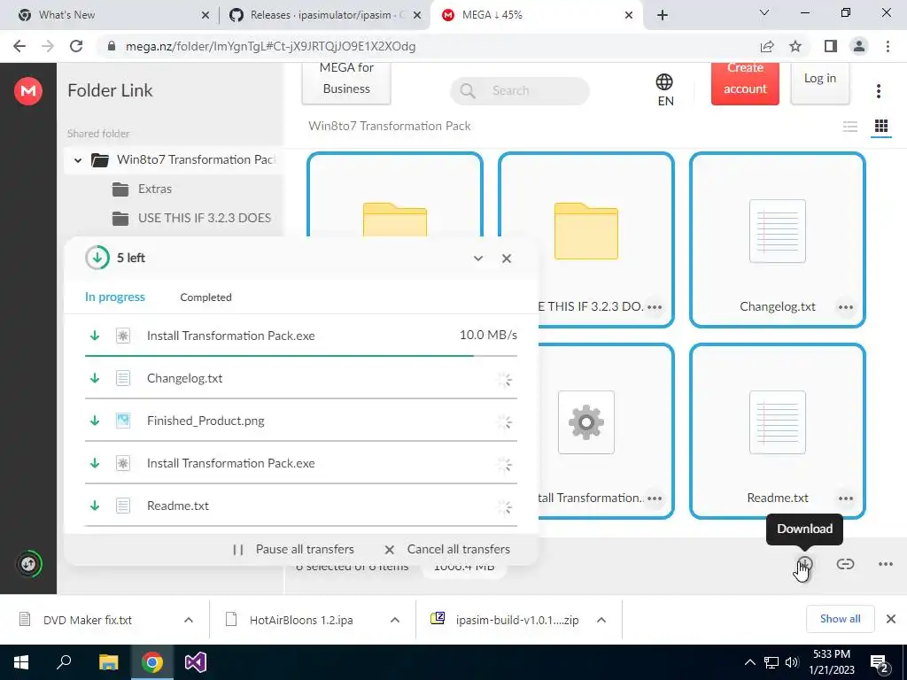The image size is (907, 680).
Task: Open a new browser tab
Action: (x=663, y=15)
